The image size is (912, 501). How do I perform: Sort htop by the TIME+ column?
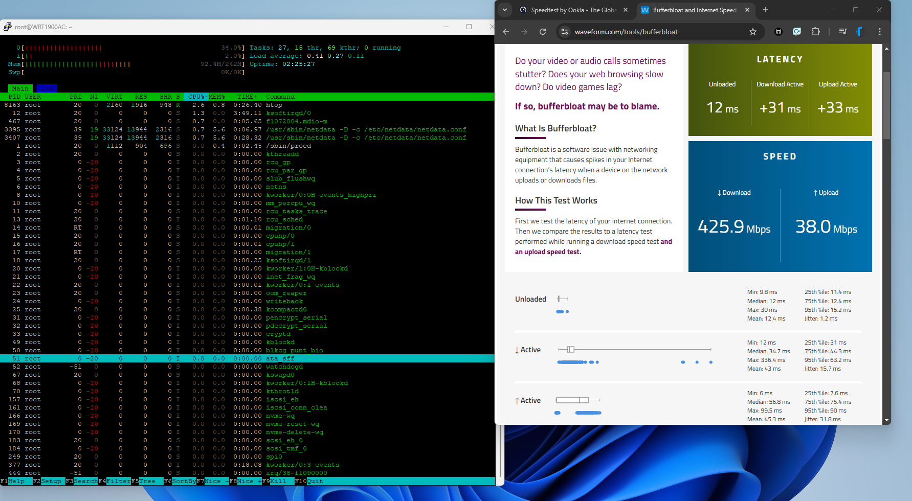248,97
